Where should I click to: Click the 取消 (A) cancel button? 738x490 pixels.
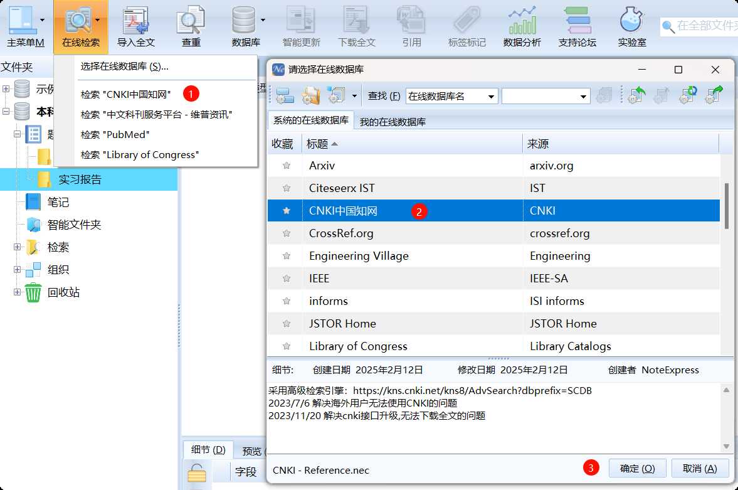click(700, 468)
